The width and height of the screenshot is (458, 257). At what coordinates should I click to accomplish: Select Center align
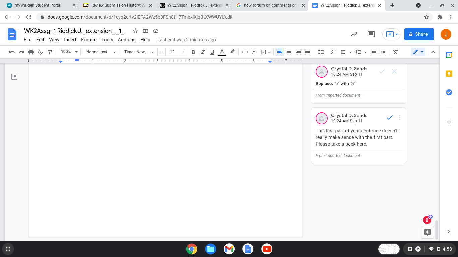pos(289,52)
